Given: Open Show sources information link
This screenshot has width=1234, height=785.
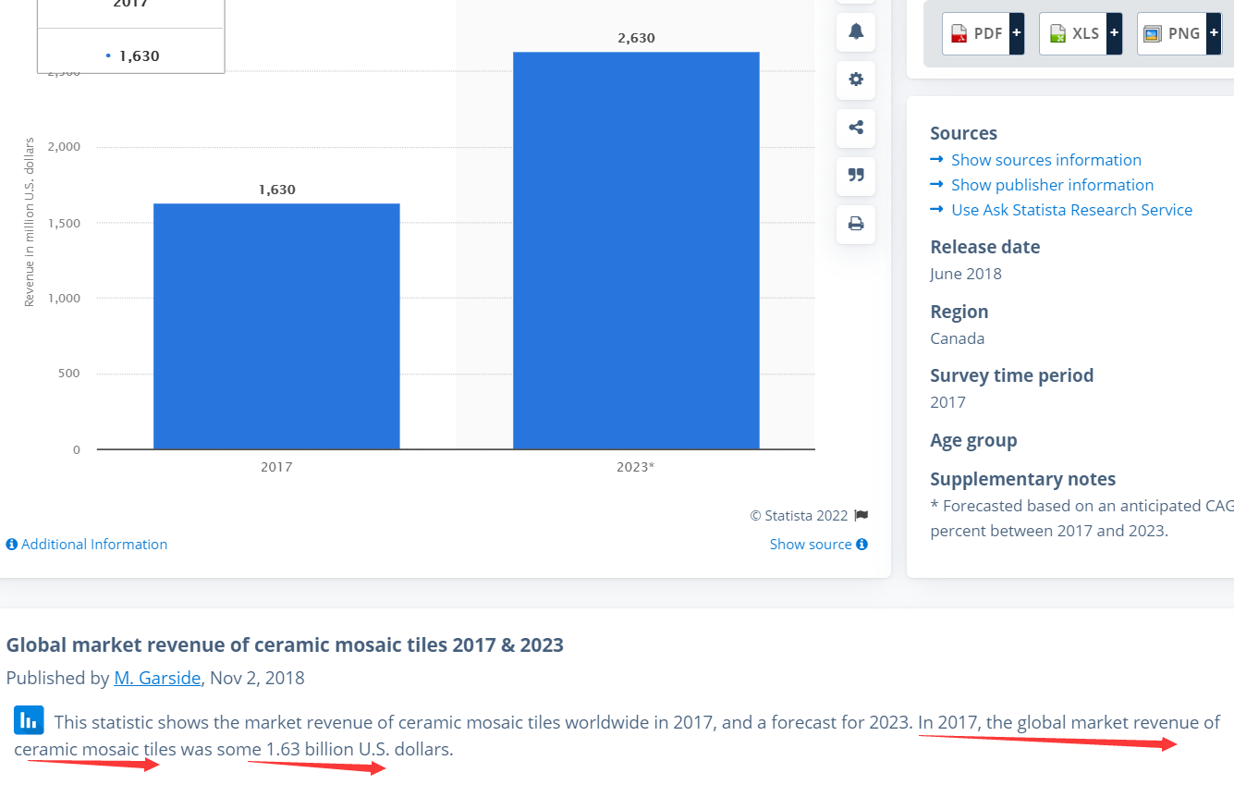Looking at the screenshot, I should tap(1045, 160).
